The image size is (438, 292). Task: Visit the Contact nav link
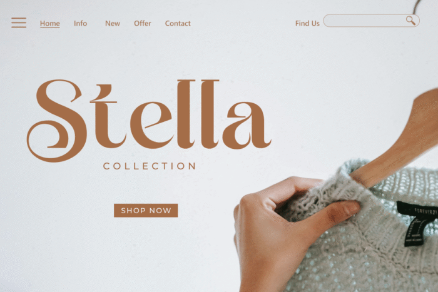point(178,24)
